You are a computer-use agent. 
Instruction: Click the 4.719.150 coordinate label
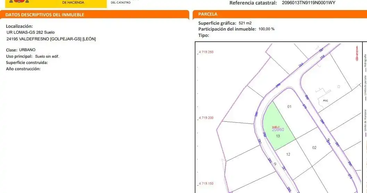(x=206, y=184)
